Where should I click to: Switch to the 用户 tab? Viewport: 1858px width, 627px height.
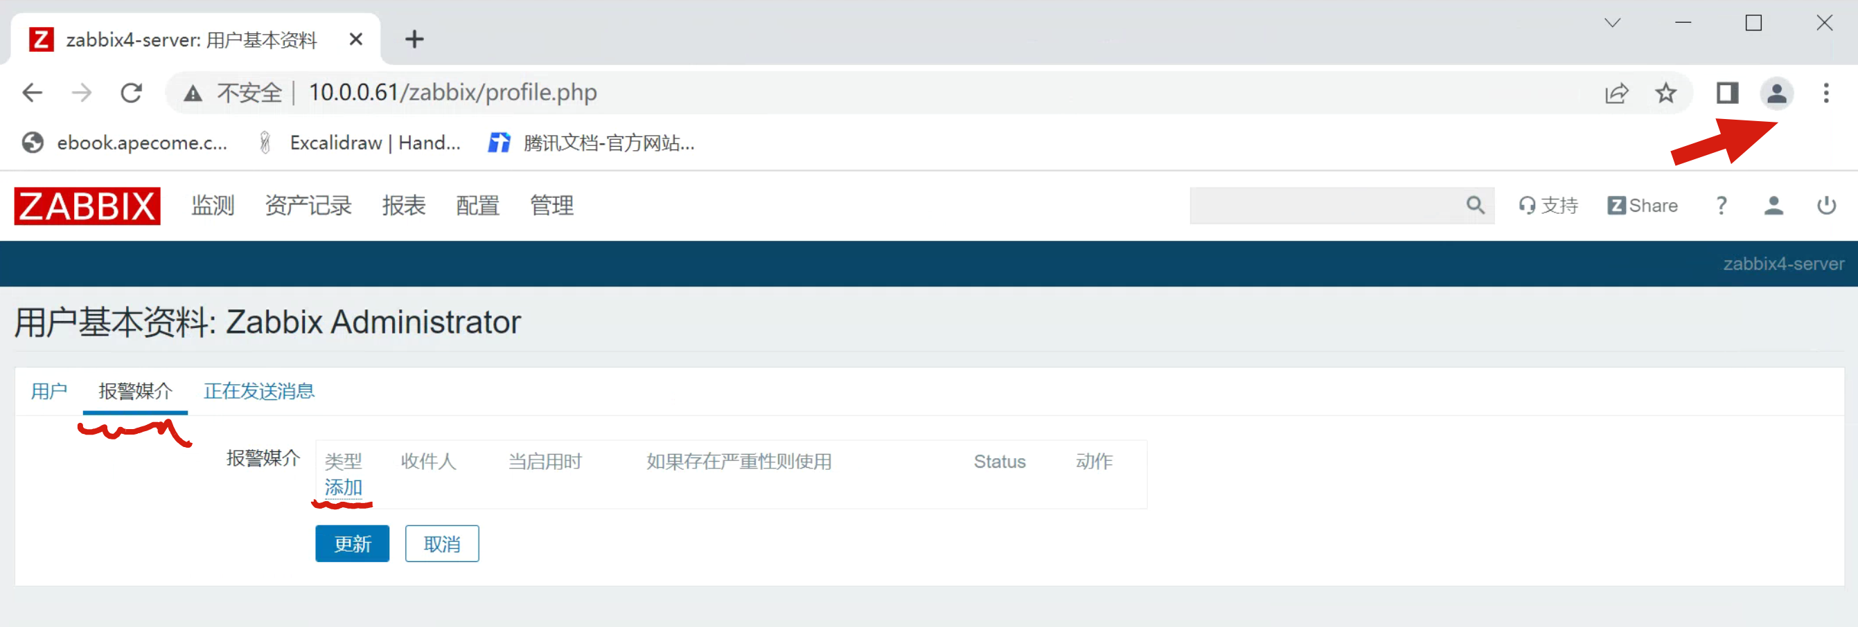coord(49,391)
